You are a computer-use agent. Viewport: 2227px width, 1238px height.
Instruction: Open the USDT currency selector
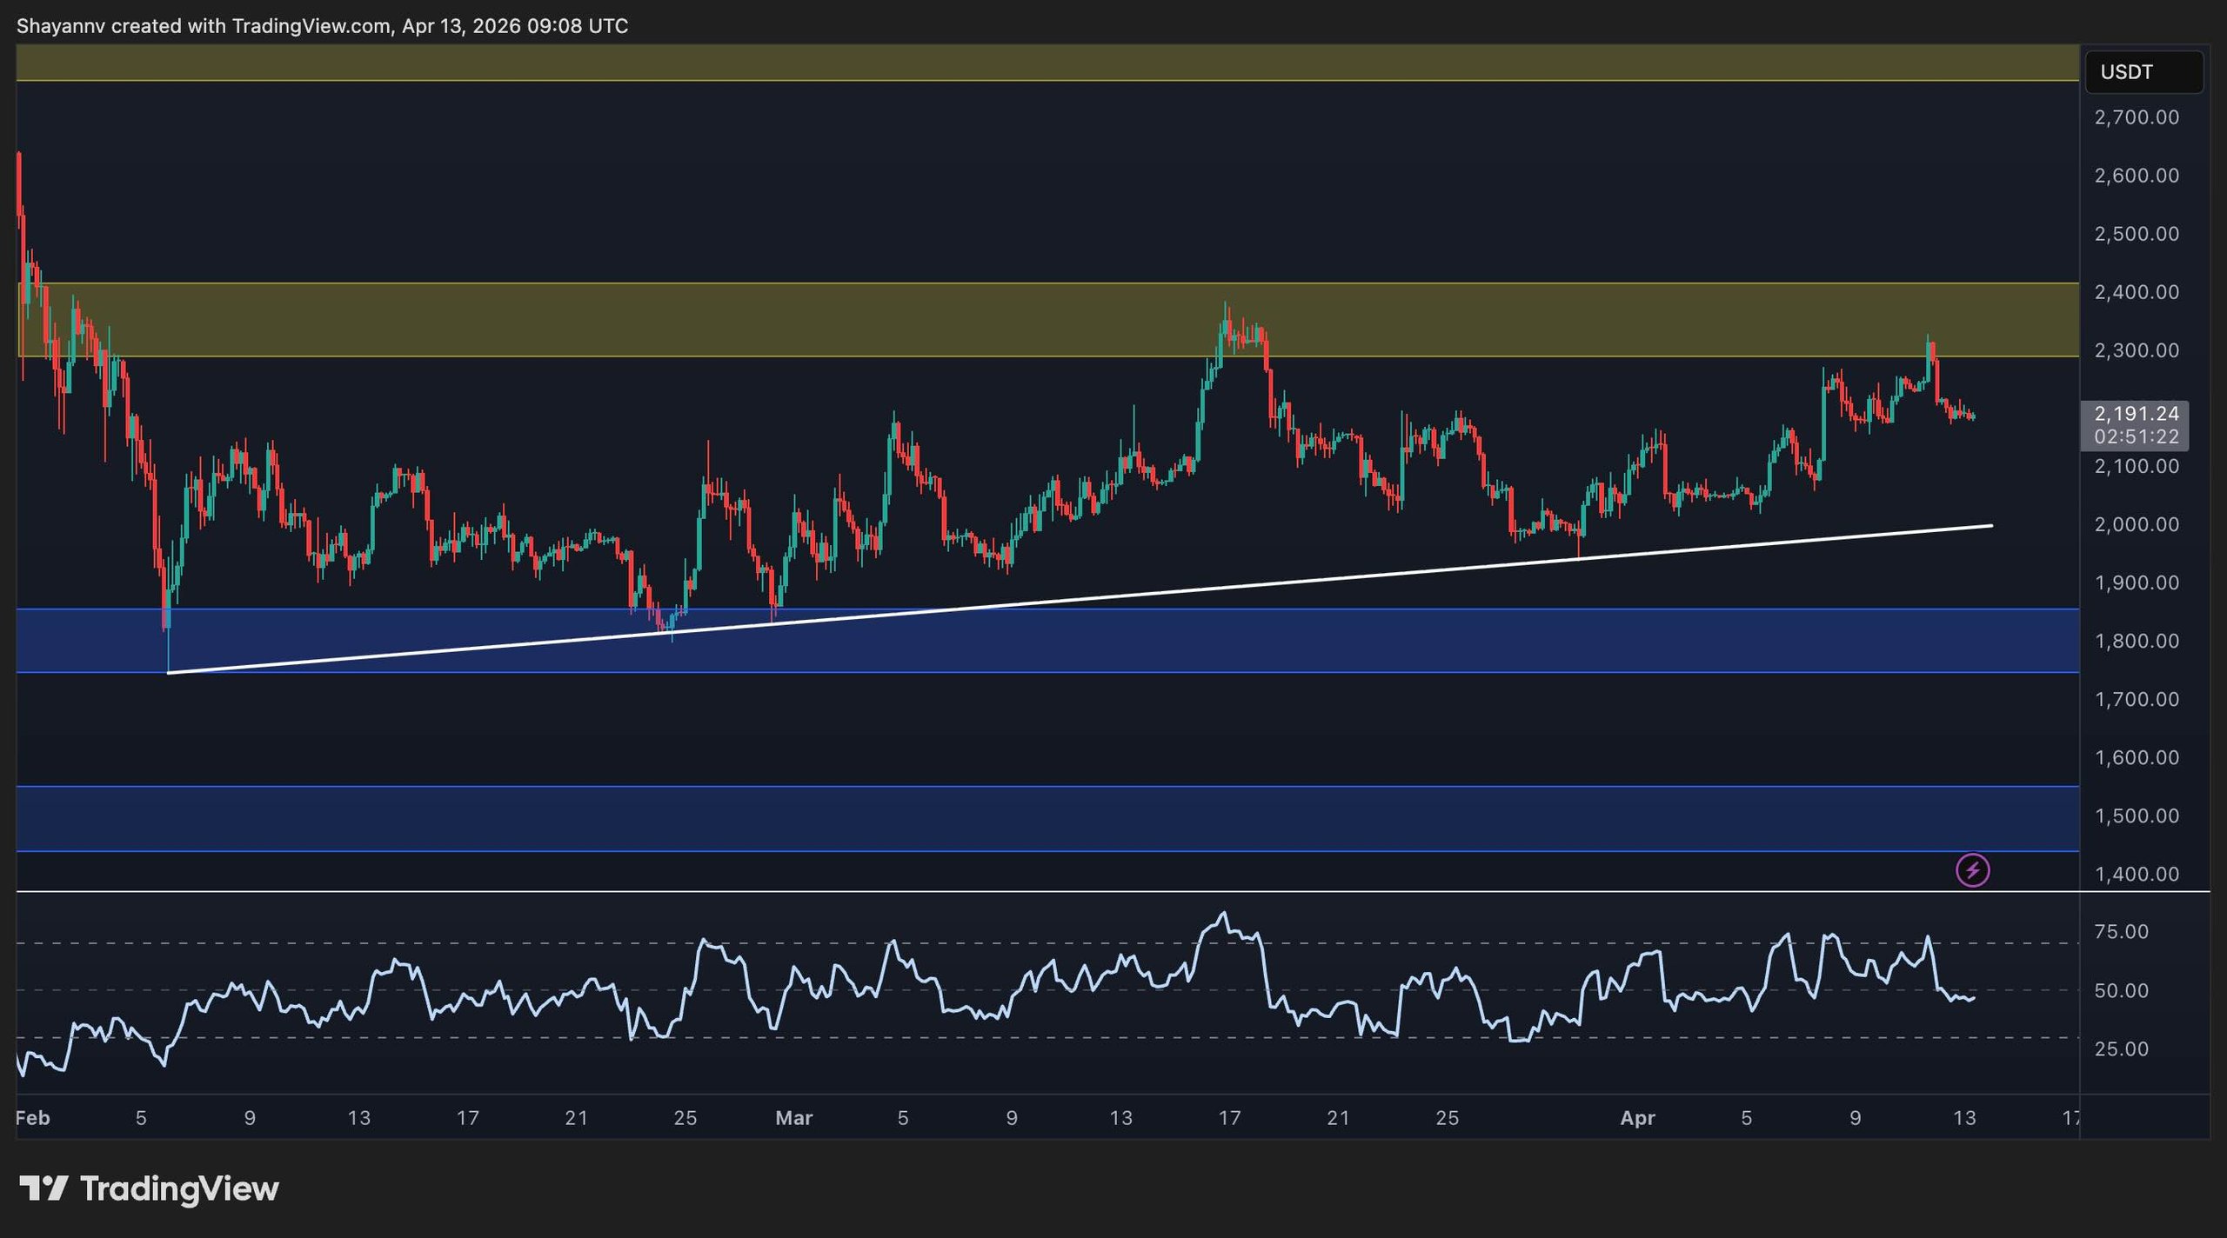pos(2143,72)
